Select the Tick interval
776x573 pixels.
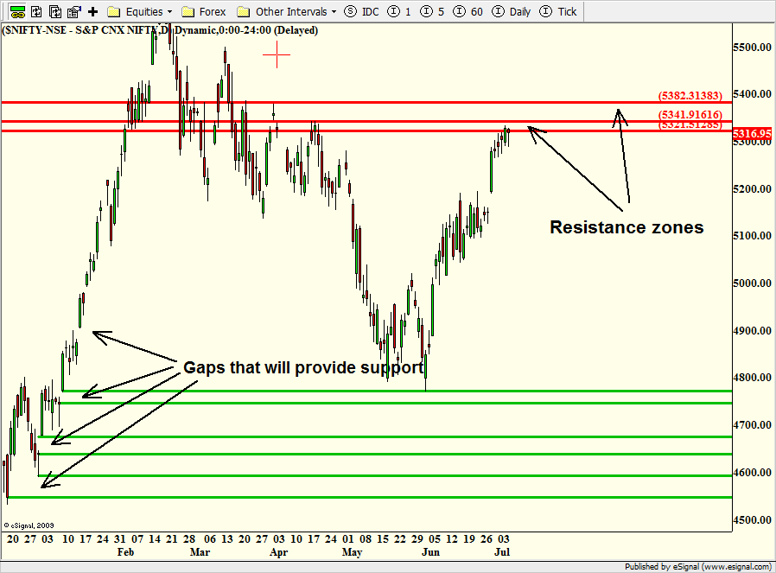click(558, 12)
